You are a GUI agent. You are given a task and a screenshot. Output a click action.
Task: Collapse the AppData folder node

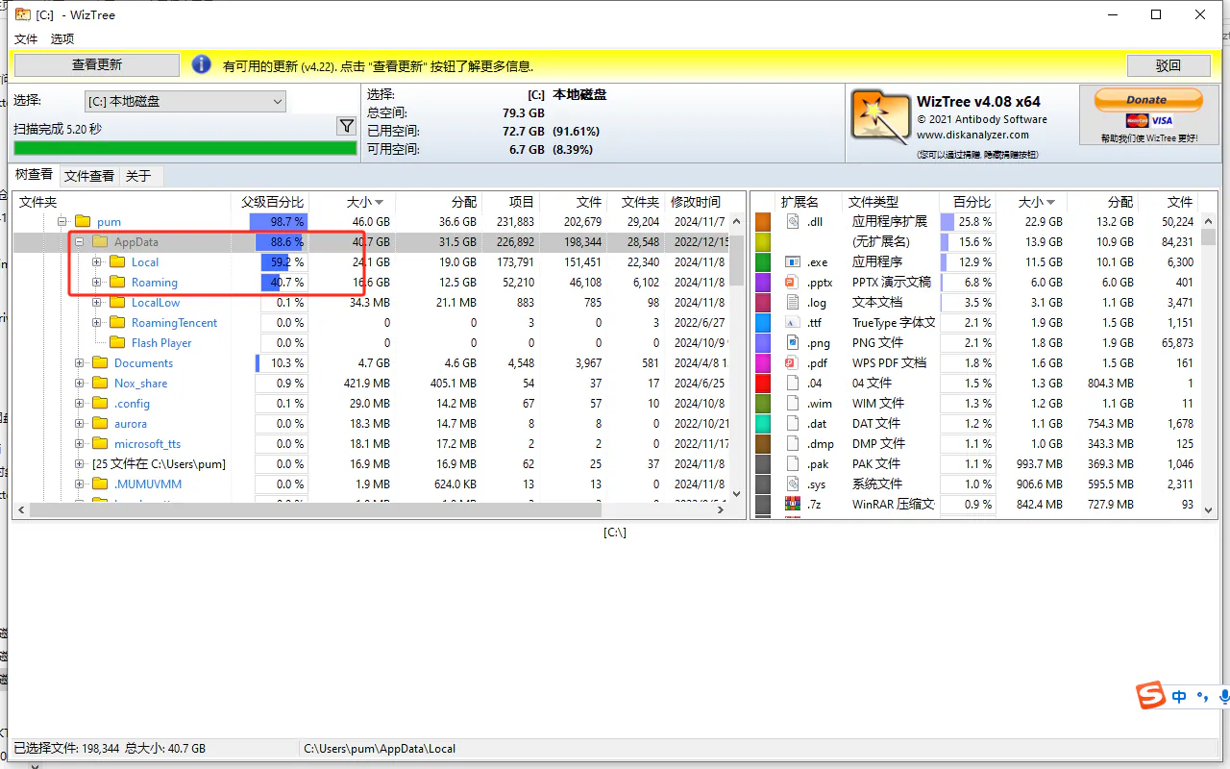pyautogui.click(x=80, y=242)
